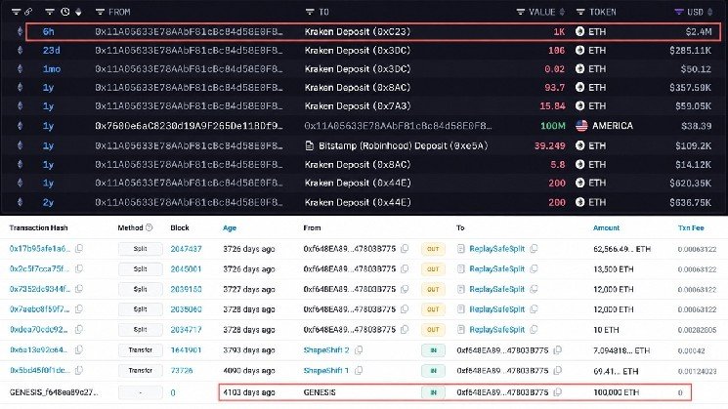Copy transaction hash 0x7352dc9344f
Viewport: 728px width, 409px height.
(79, 289)
